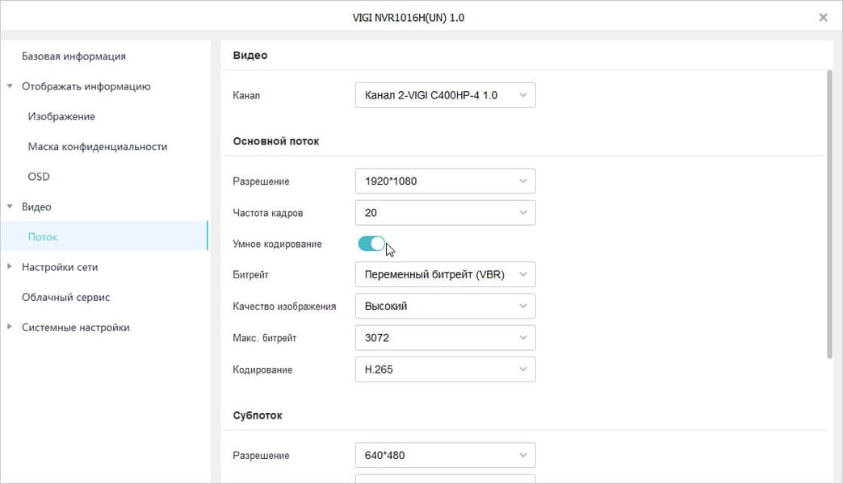Click the vertical scrollbar of settings

(829, 214)
